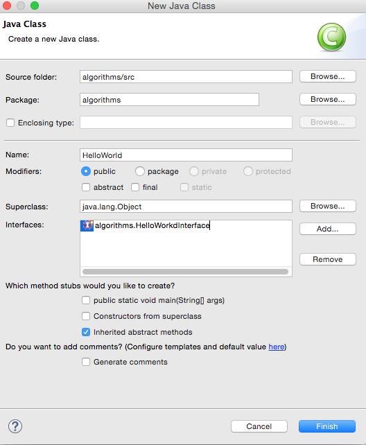Click the HelloWorkdInterface interface icon
366x445 pixels.
click(87, 226)
